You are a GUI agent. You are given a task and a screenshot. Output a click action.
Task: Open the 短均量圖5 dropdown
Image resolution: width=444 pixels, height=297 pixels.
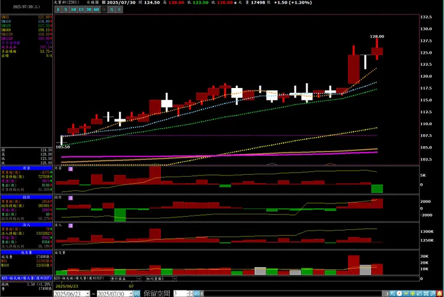click(x=175, y=278)
